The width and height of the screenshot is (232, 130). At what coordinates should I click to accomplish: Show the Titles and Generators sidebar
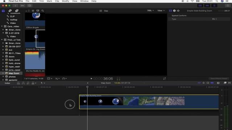coord(17,10)
